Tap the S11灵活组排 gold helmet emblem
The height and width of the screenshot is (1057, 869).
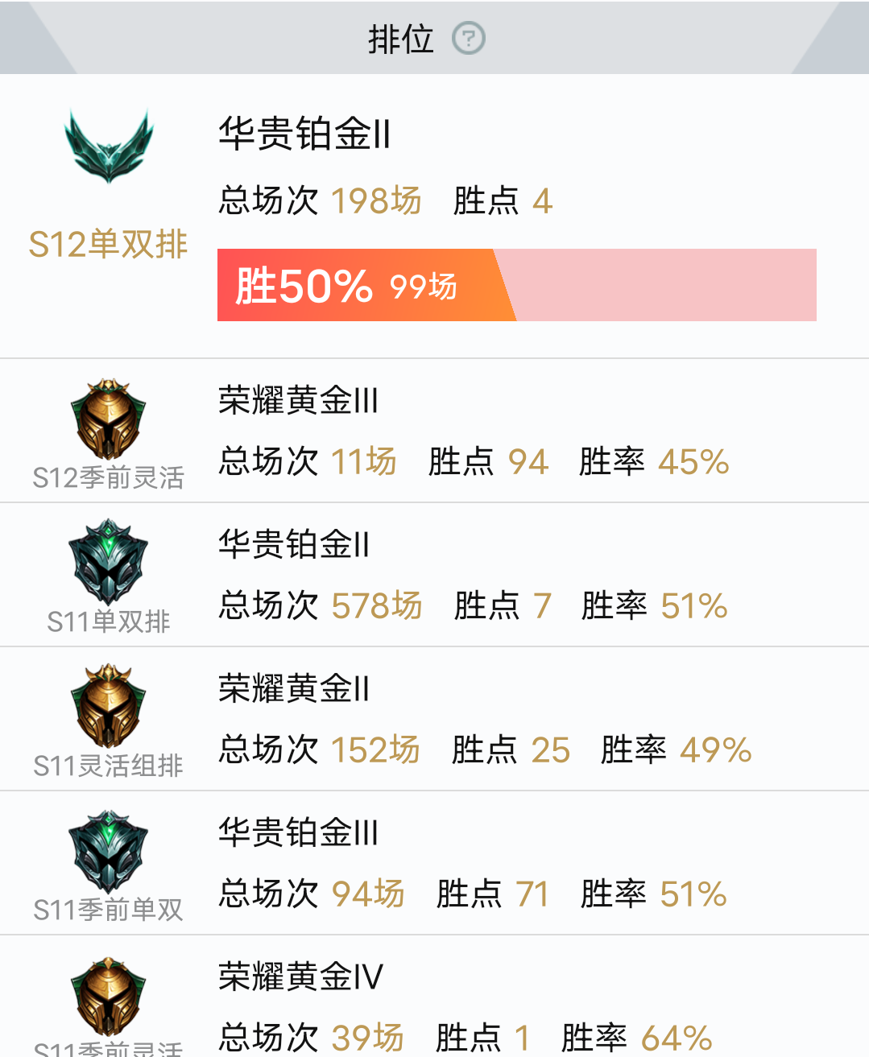coord(109,707)
